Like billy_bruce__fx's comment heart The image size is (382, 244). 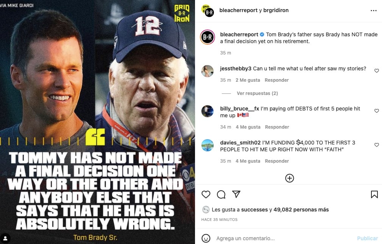[x=377, y=111]
